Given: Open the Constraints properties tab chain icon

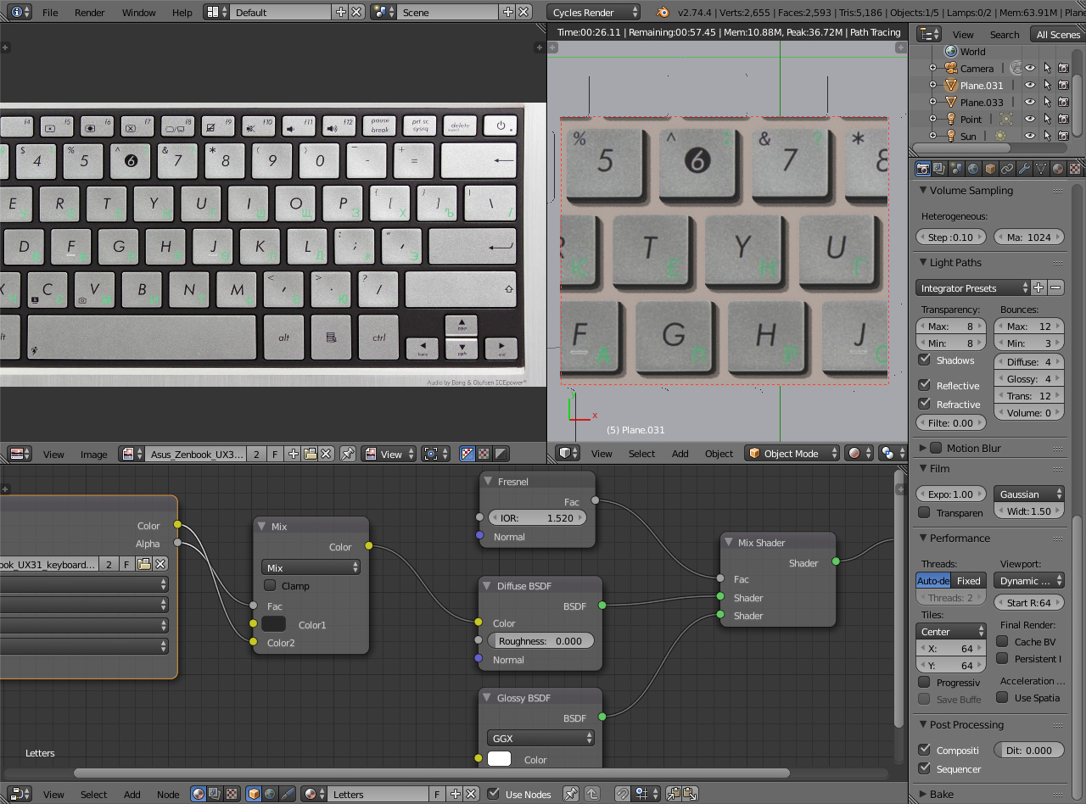Looking at the screenshot, I should (1007, 169).
